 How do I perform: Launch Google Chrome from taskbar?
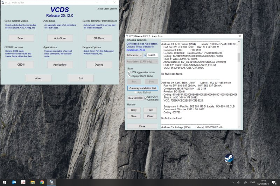tap(42, 182)
